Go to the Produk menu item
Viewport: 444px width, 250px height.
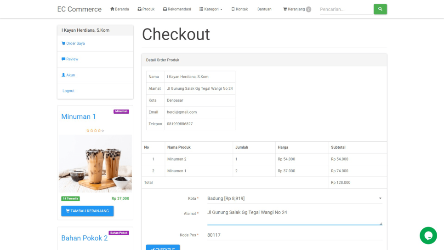146,9
